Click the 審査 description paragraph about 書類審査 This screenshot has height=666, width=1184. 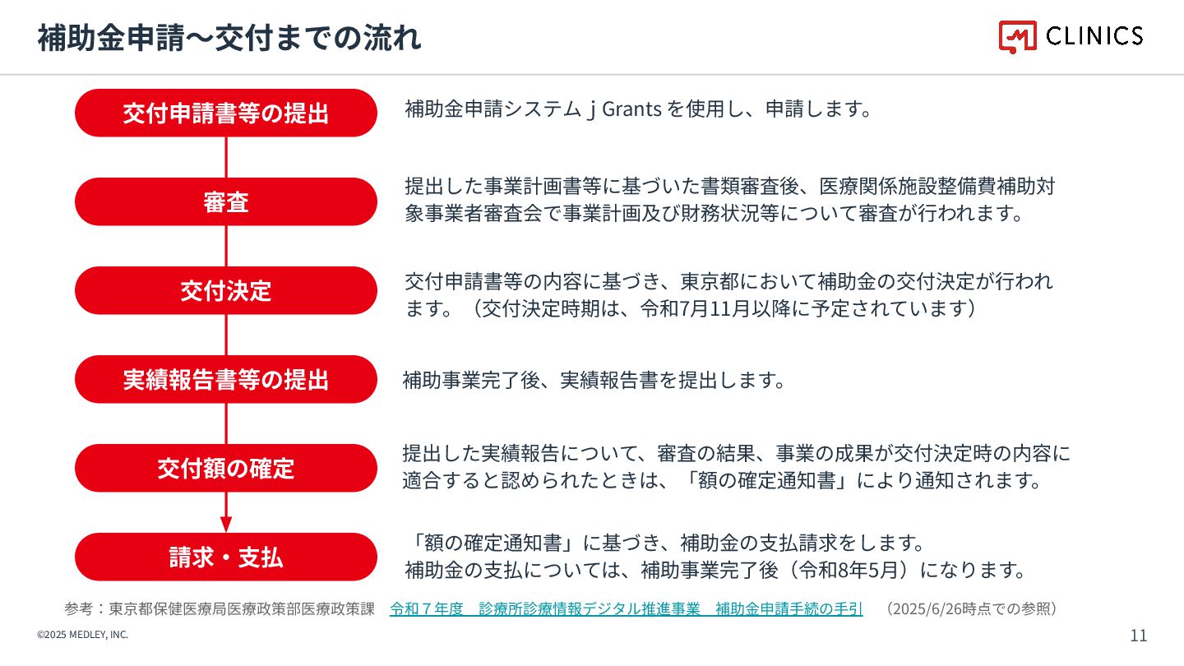[x=729, y=200]
